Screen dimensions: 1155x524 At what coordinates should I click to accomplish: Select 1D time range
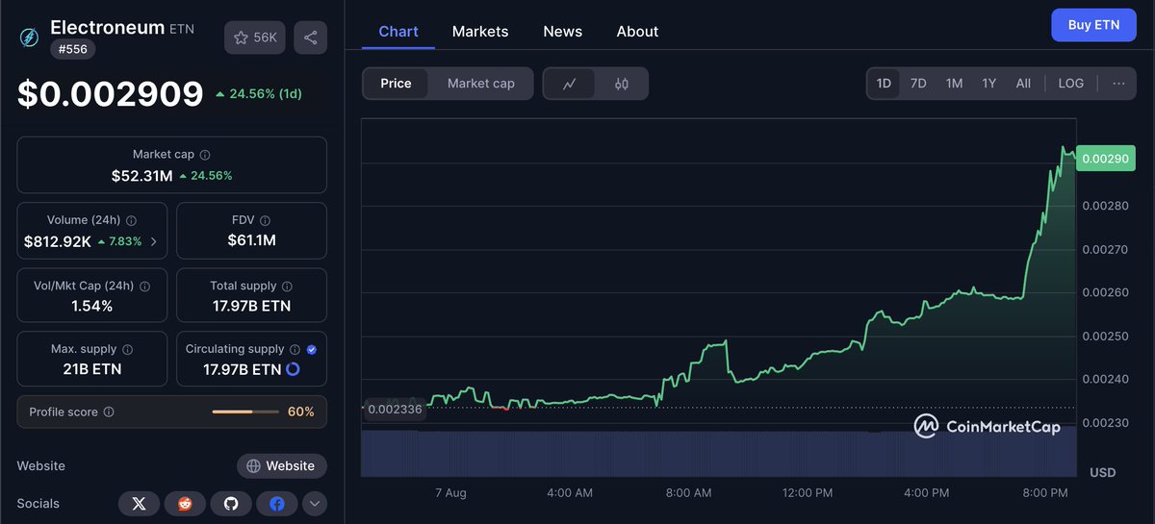(884, 84)
